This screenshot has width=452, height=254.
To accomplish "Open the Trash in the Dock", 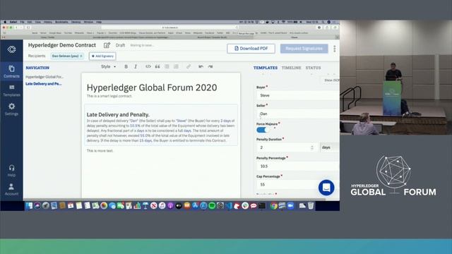I will click(311, 205).
